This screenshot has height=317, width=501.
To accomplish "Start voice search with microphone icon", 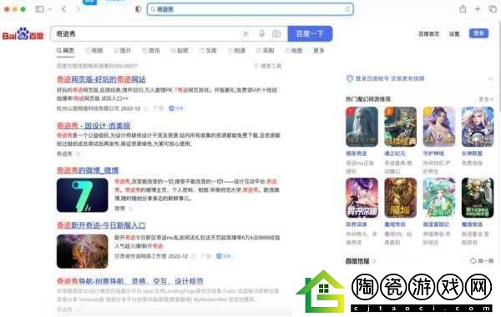I will coord(261,33).
